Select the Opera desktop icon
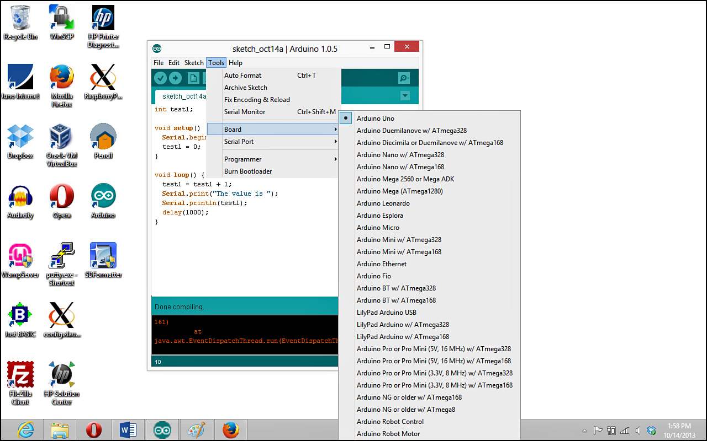This screenshot has height=441, width=707. tap(61, 201)
